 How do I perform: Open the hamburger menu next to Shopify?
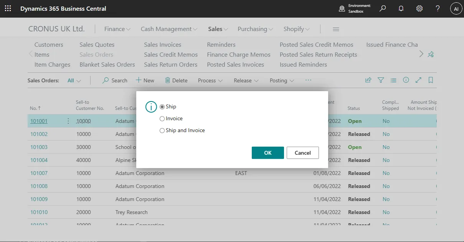pos(336,29)
